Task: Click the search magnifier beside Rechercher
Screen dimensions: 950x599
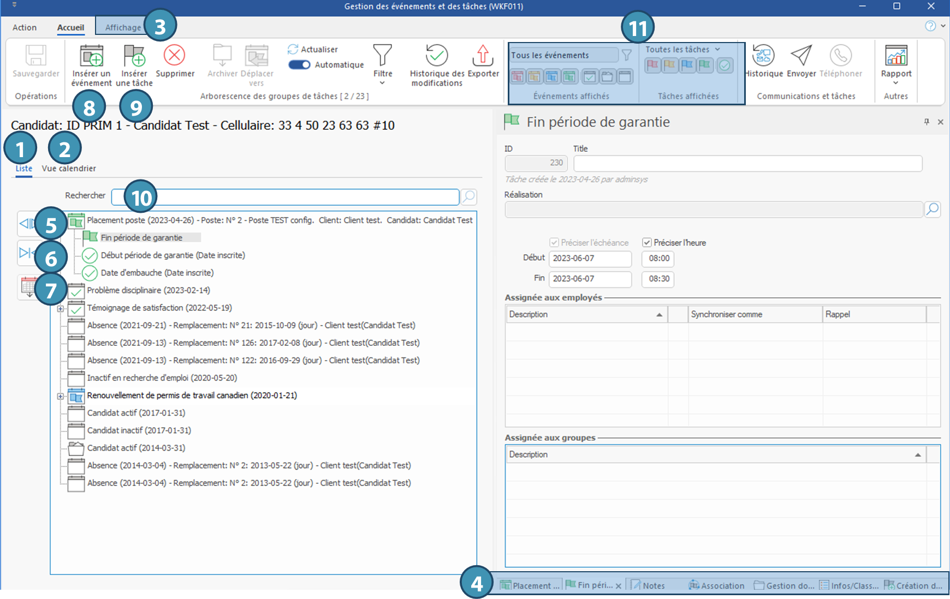Action: pos(469,197)
